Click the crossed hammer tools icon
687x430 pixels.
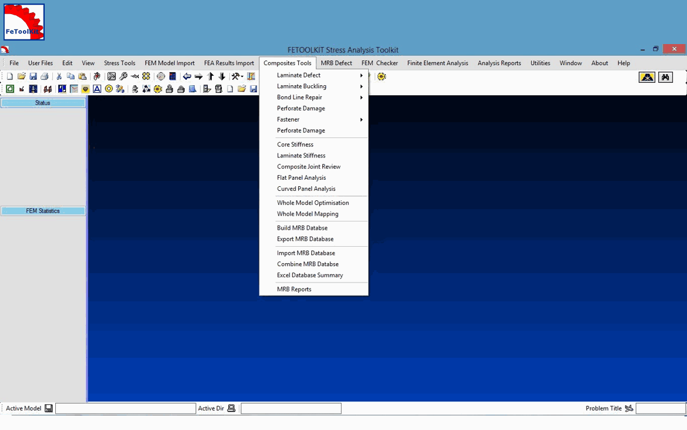[x=236, y=76]
